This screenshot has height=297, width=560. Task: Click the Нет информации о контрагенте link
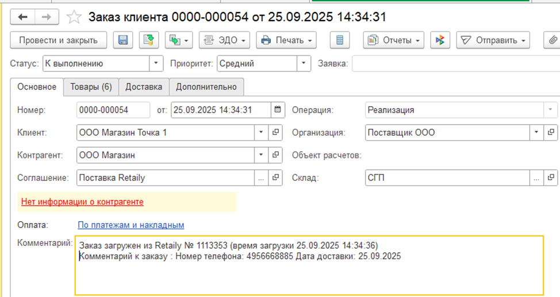(82, 202)
